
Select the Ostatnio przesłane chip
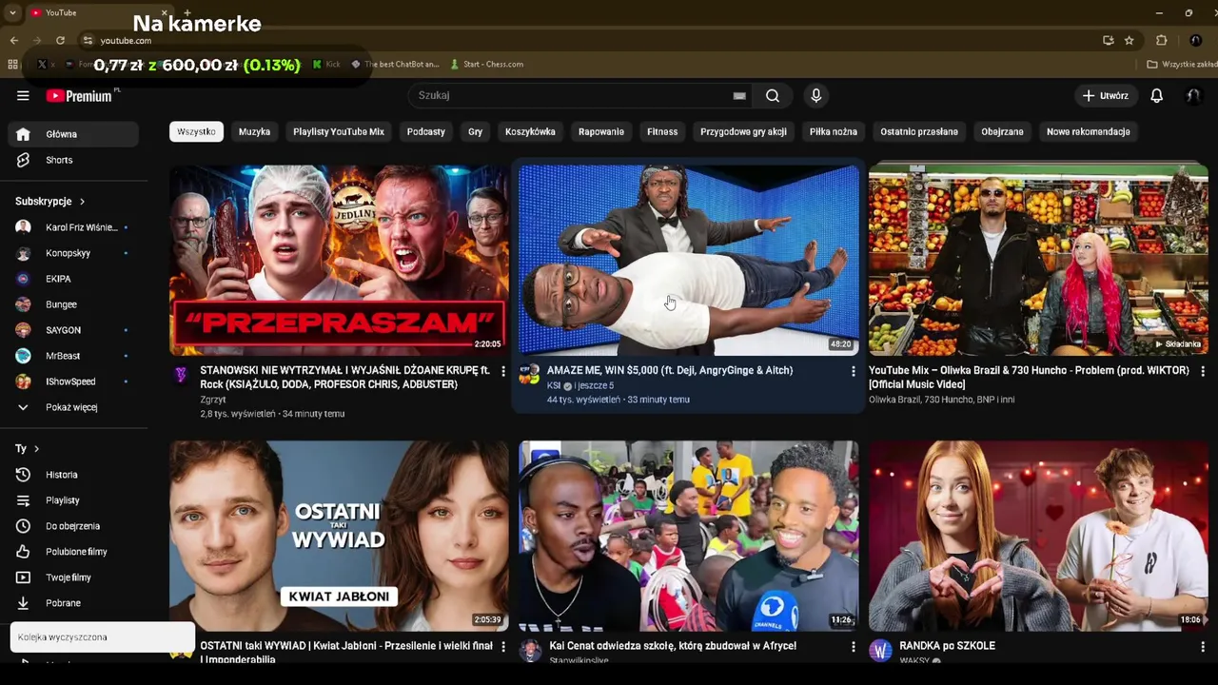[919, 131]
